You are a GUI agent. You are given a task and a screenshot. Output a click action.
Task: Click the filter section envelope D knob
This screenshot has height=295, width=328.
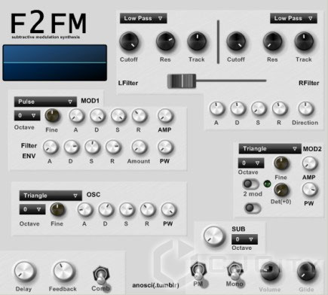point(238,108)
